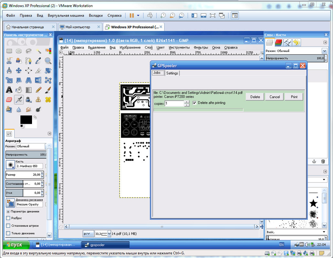
Task: Open the 33,3 zoom level dropdown
Action: click(x=109, y=234)
